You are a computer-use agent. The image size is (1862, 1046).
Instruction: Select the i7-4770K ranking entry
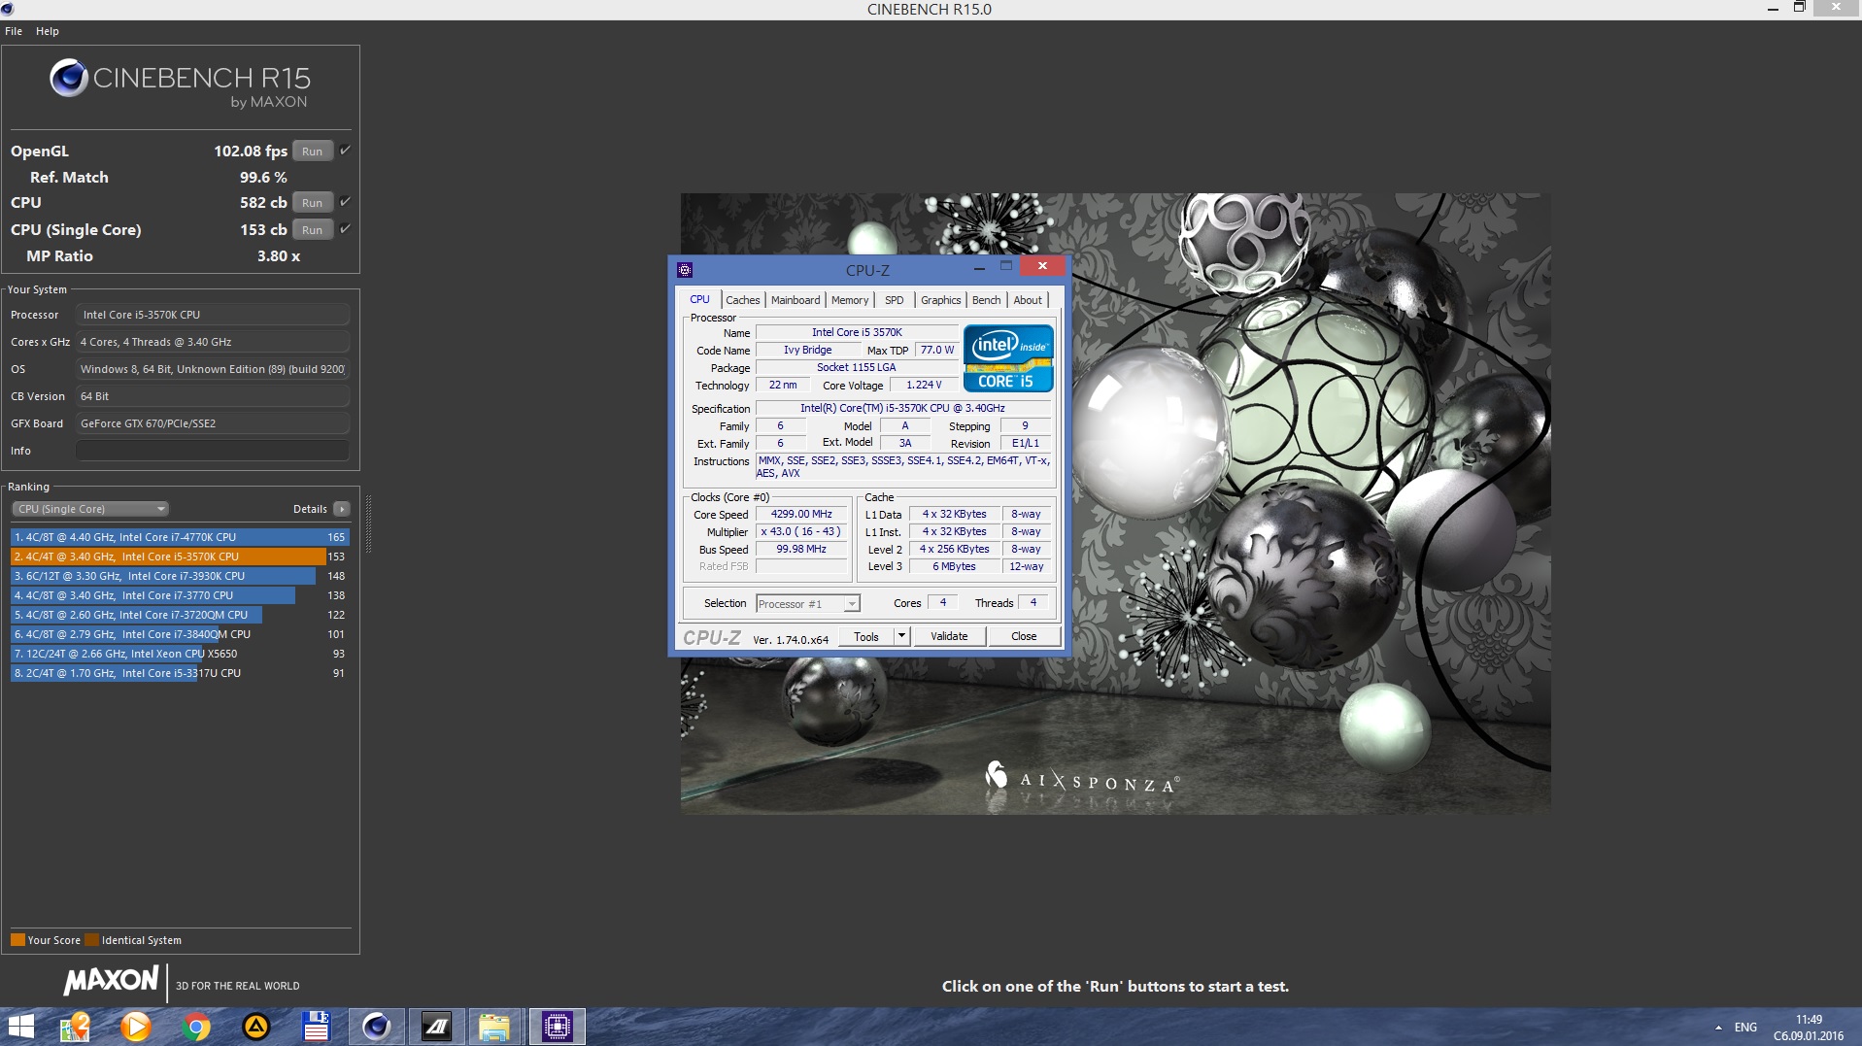click(180, 537)
